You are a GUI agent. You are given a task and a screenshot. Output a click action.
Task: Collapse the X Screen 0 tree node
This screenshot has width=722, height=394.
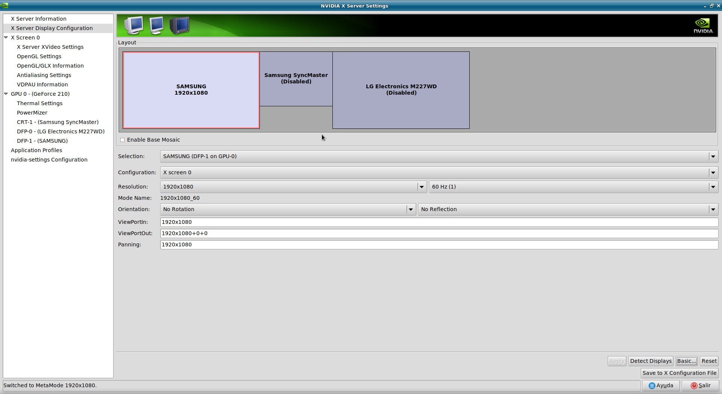tap(6, 38)
